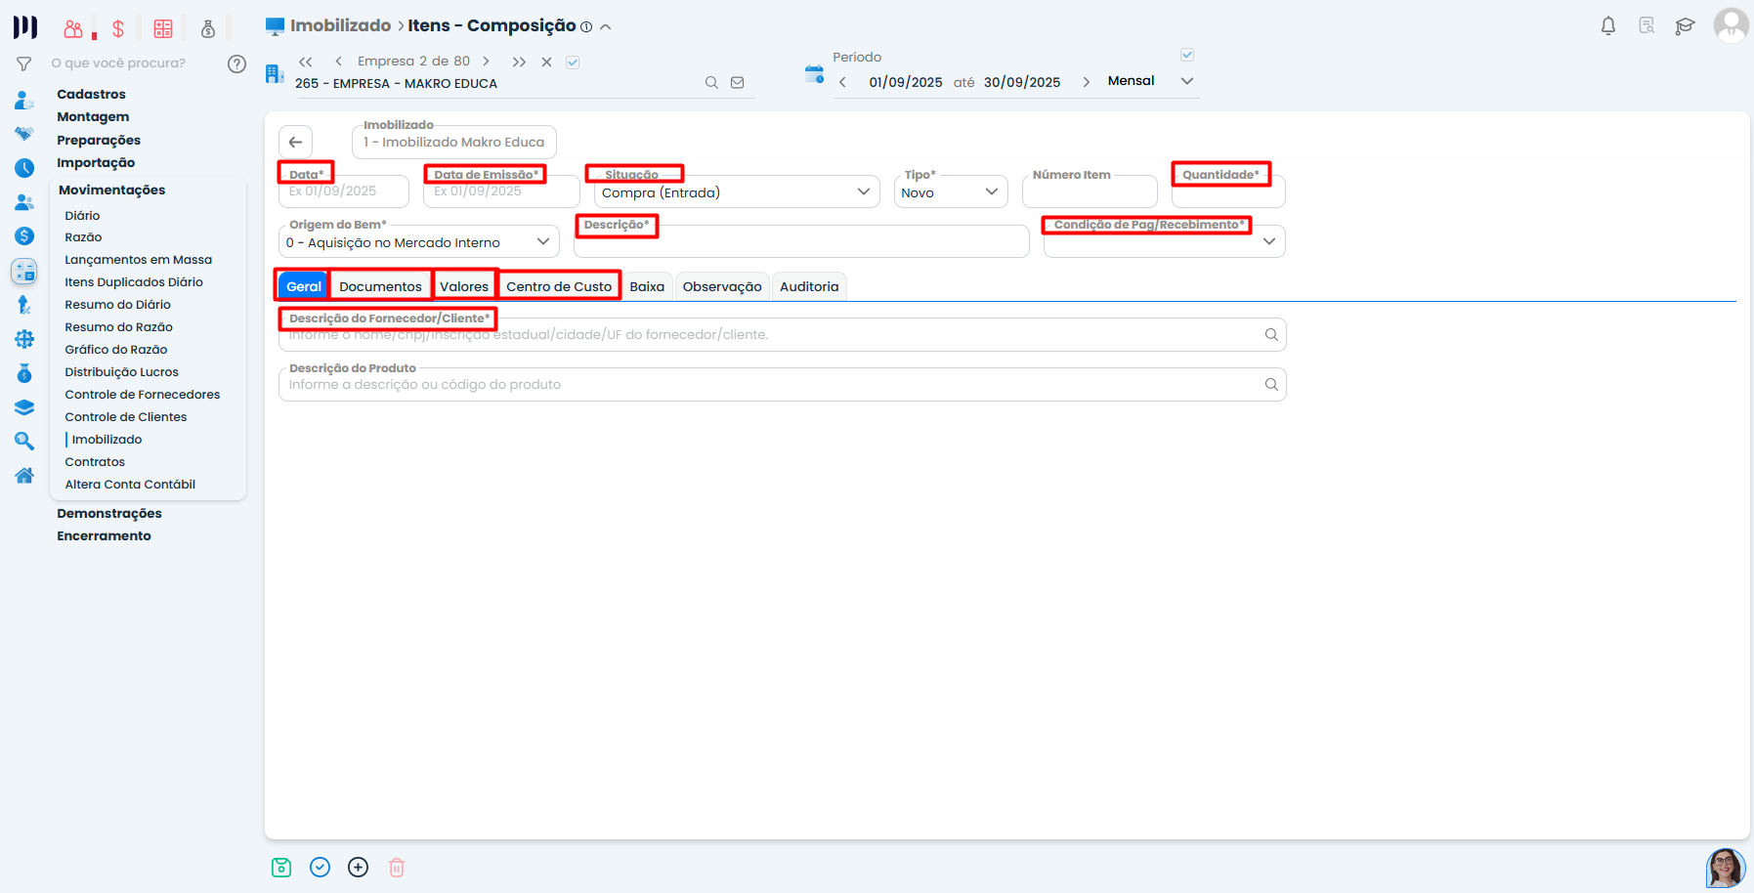Image resolution: width=1754 pixels, height=893 pixels.
Task: Click the email envelope icon beside company
Action: tap(738, 83)
